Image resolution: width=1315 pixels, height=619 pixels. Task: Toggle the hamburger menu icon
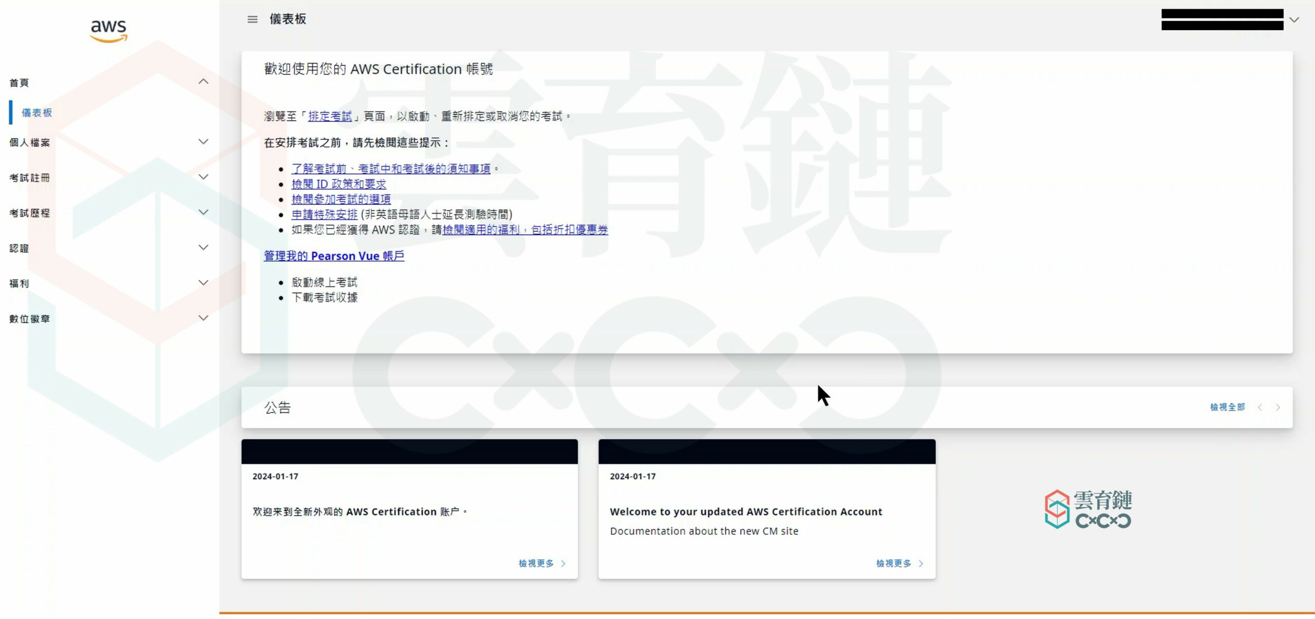(252, 20)
